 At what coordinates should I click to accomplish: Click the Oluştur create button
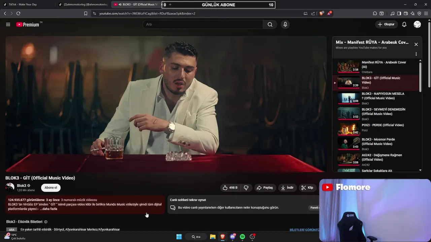click(386, 25)
